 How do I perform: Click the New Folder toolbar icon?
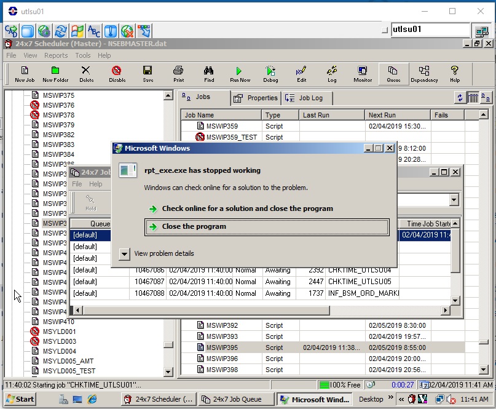55,74
